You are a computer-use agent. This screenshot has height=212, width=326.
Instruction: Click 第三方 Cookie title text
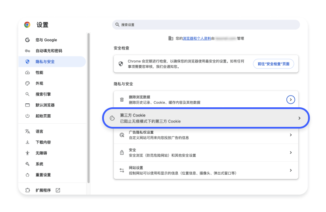(x=133, y=116)
